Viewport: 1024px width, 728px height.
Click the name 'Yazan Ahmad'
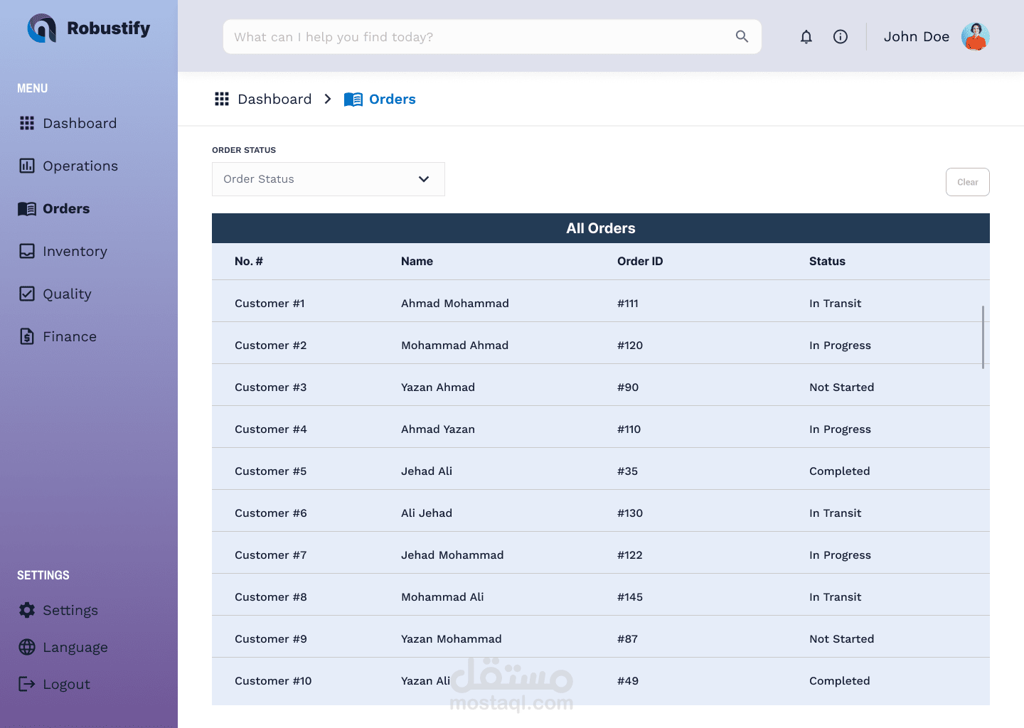[438, 387]
